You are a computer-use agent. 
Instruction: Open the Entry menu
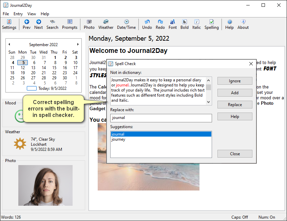coord(18,14)
